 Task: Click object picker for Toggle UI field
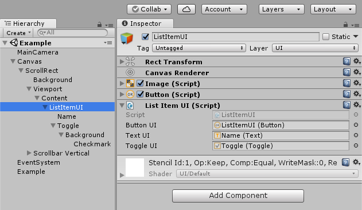(356, 146)
